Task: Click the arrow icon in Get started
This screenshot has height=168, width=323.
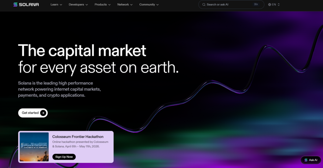Action: pyautogui.click(x=43, y=113)
